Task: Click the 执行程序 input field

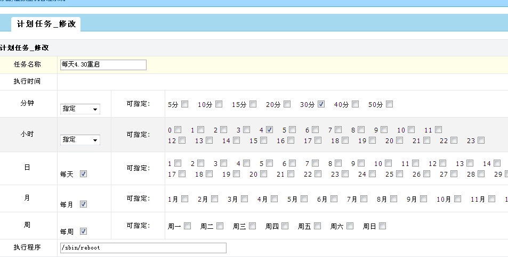Action: pyautogui.click(x=143, y=248)
